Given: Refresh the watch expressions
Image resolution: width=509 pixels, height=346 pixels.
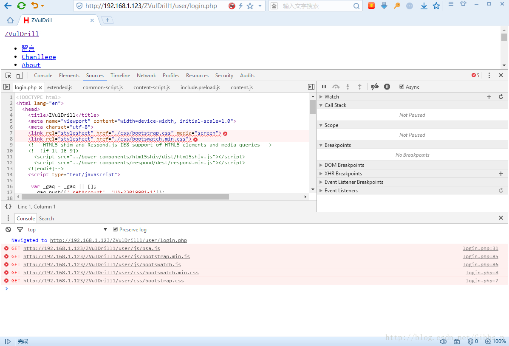Looking at the screenshot, I should [501, 97].
